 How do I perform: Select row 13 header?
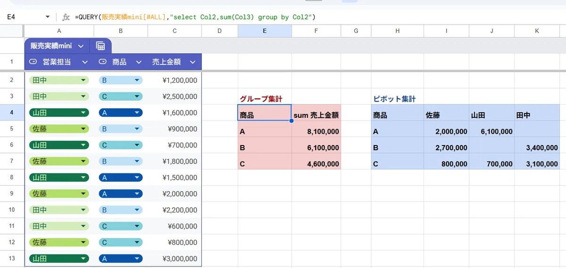tap(12, 259)
